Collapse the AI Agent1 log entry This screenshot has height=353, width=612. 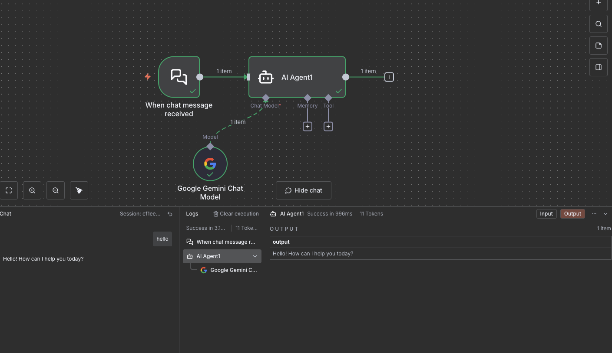pyautogui.click(x=255, y=256)
